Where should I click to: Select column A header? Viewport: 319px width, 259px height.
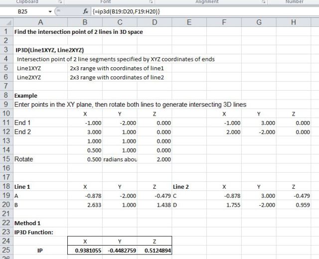pos(40,22)
